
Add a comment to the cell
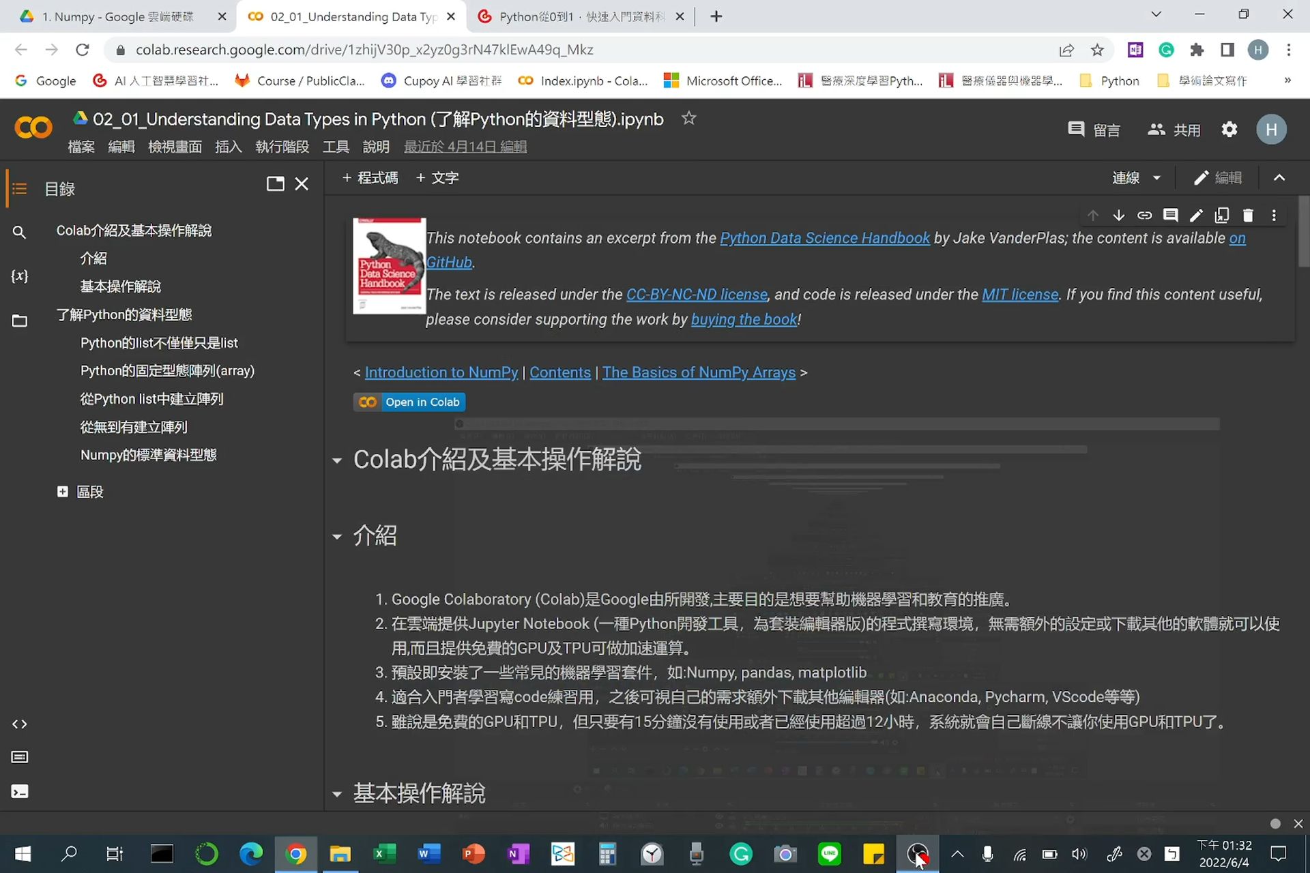point(1171,215)
